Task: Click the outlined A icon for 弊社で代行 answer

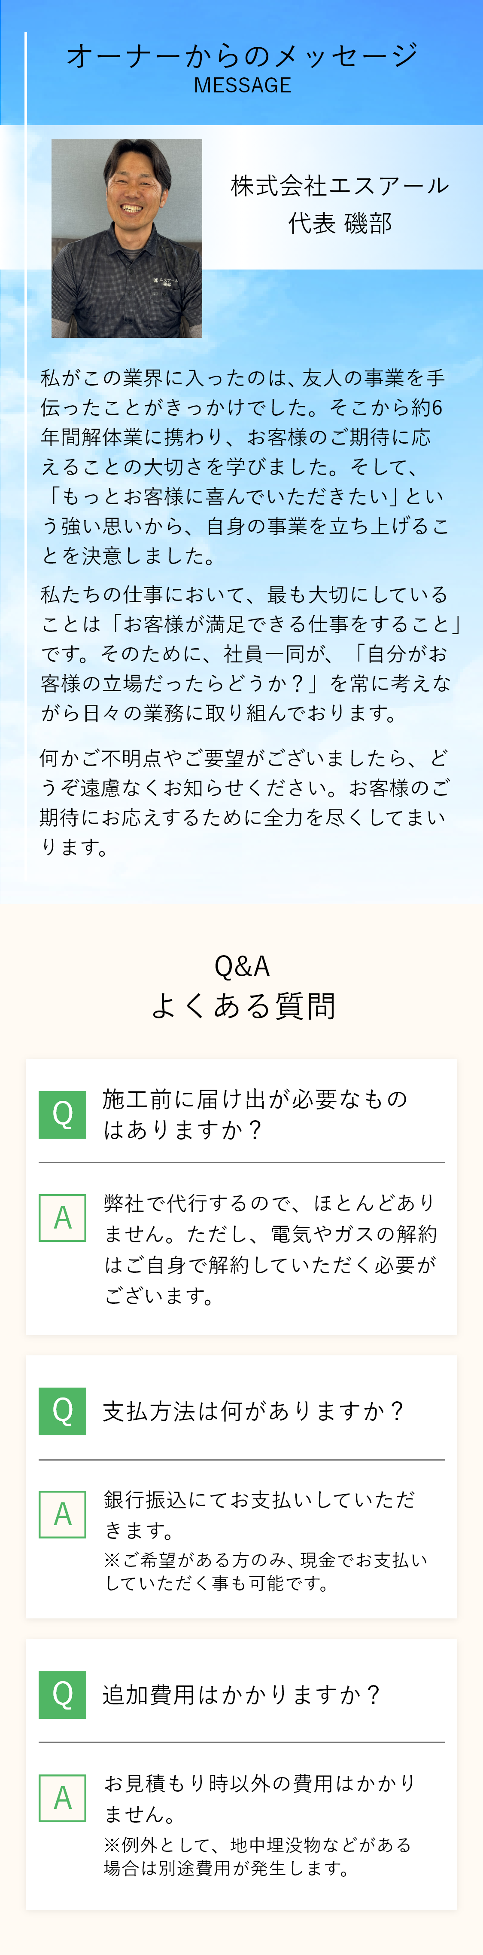Action: (x=62, y=1217)
